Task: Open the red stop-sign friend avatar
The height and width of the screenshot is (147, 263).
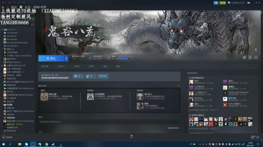Action: (211, 124)
